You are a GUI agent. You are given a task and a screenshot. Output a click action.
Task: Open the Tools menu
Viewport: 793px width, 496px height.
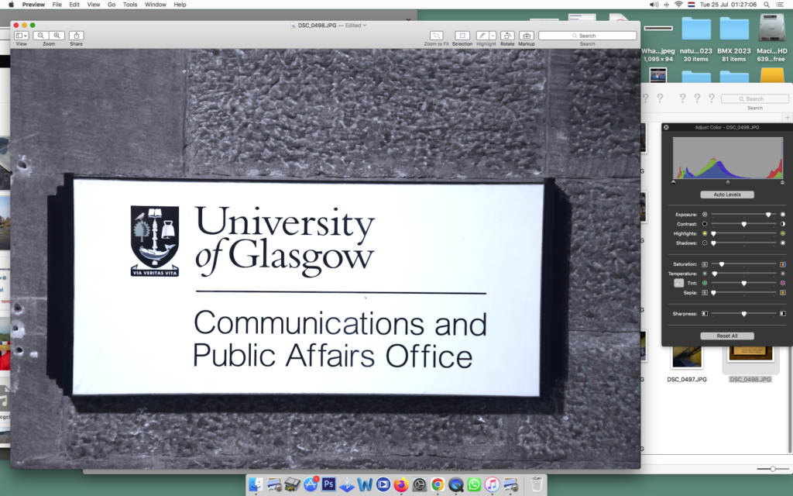pos(130,5)
